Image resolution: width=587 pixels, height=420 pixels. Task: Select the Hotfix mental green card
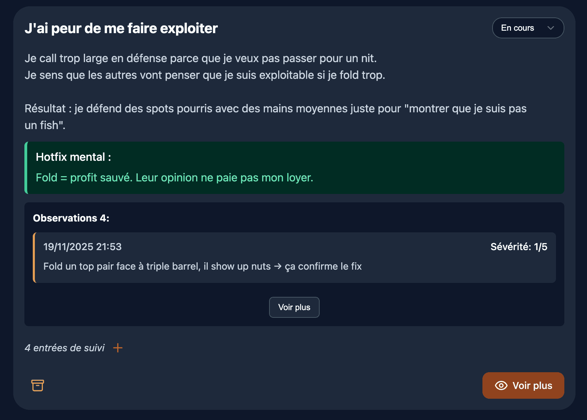295,168
